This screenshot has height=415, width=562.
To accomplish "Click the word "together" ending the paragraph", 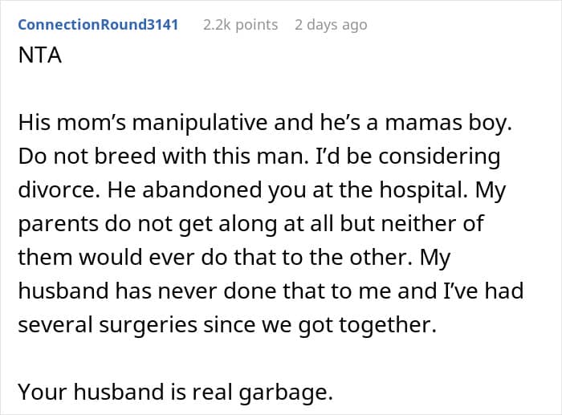I will 388,325.
